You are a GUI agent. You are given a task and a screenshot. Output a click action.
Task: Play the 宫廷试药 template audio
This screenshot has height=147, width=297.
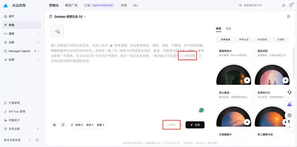point(286,80)
